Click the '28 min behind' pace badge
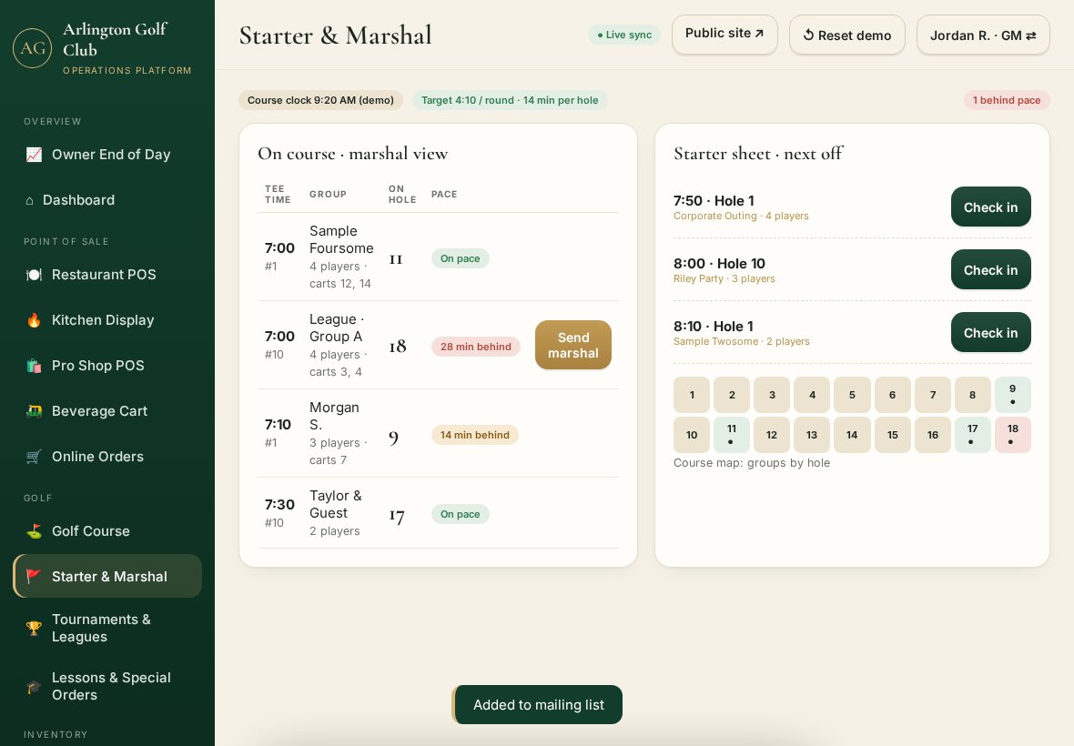Image resolution: width=1074 pixels, height=746 pixels. [x=476, y=347]
